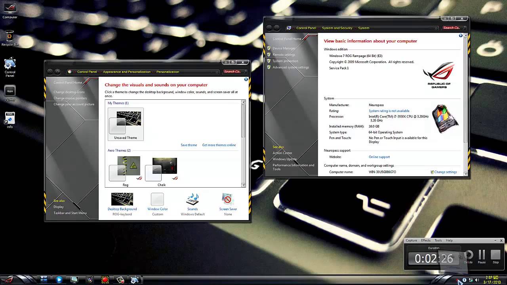Click the Screen Saver icon
This screenshot has height=285, width=507.
[x=227, y=199]
